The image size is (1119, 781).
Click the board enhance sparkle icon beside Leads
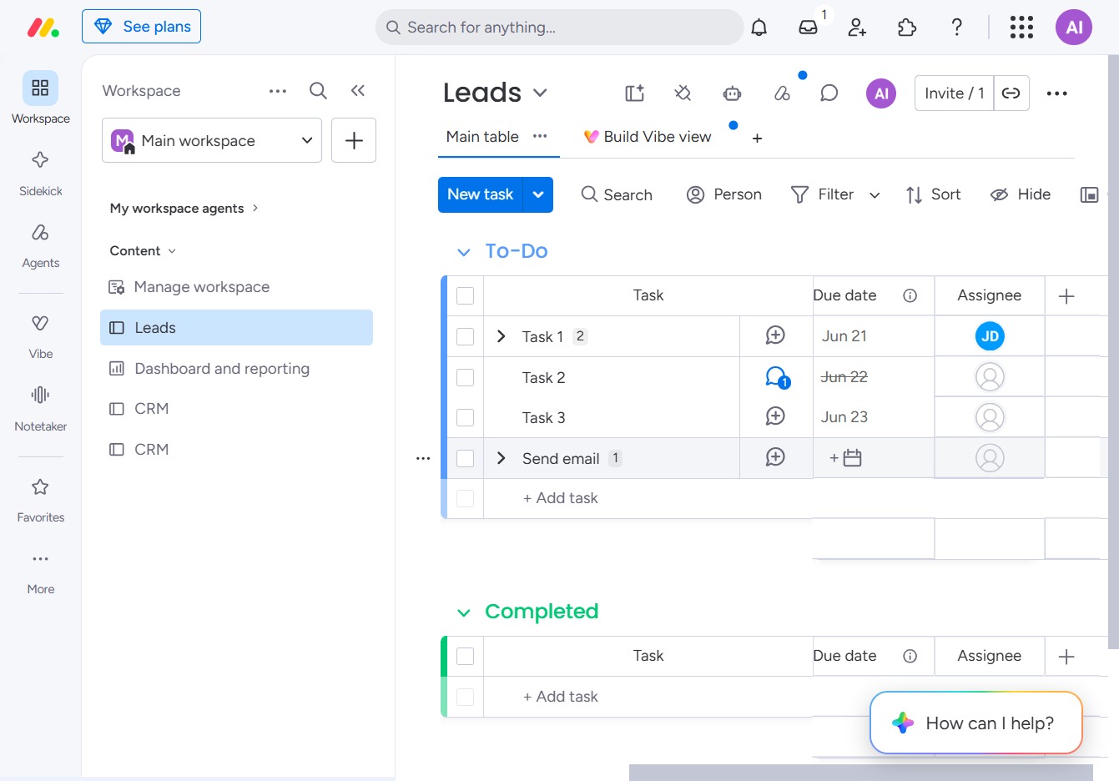[x=634, y=93]
